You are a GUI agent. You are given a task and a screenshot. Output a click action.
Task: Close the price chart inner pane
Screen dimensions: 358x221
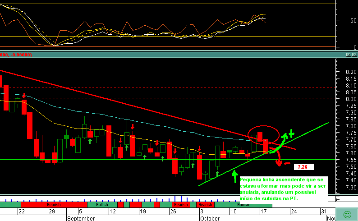354,55
